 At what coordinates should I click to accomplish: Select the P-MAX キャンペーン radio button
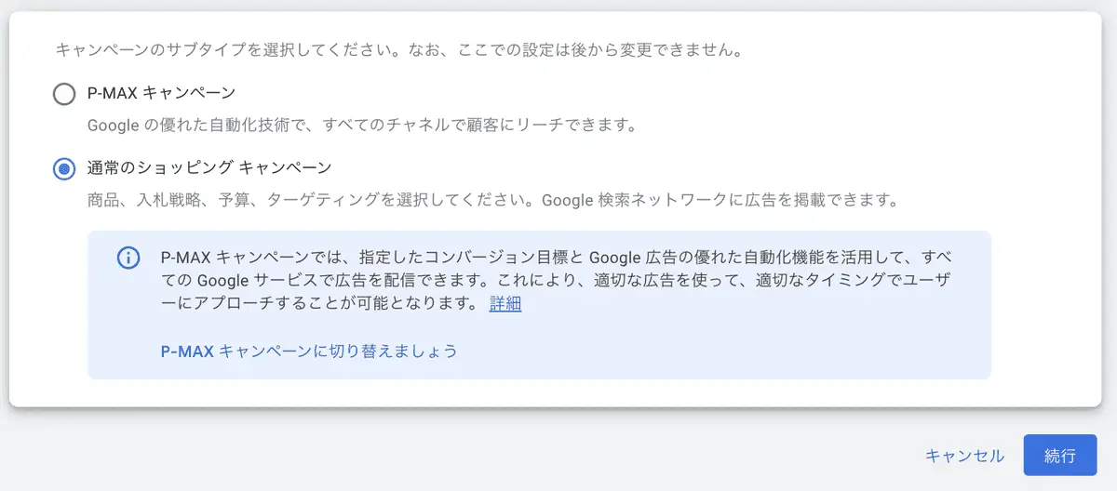point(64,95)
